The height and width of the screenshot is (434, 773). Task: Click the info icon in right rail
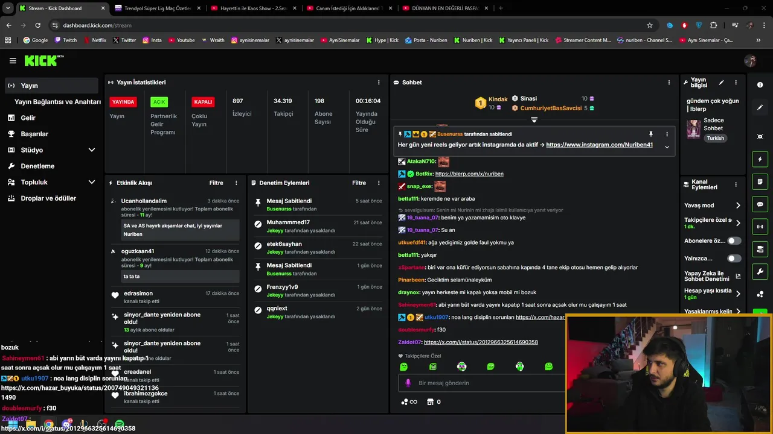pos(760,85)
